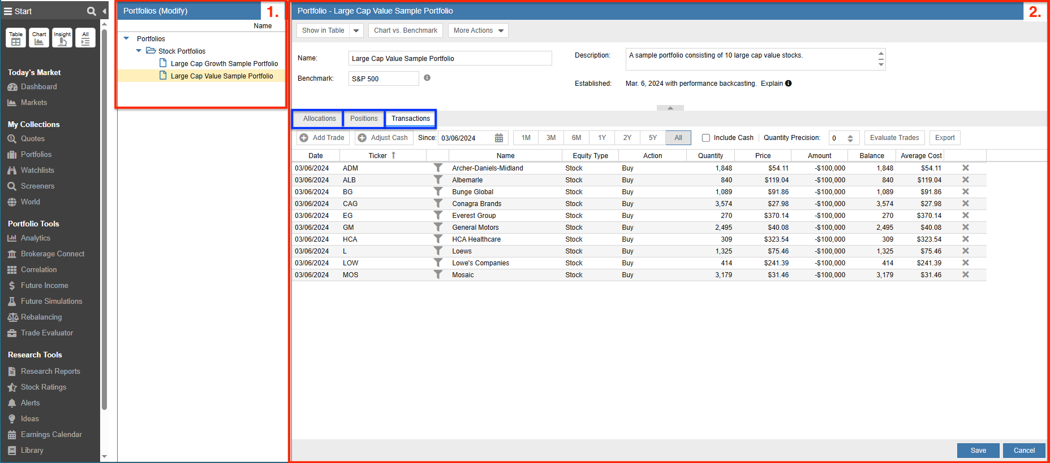Click the Chart view icon
Screen dimensions: 1050x463
[x=39, y=38]
